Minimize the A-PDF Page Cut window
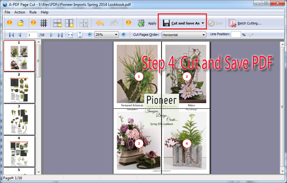Viewport: 287px width, 183px height. (258, 3)
